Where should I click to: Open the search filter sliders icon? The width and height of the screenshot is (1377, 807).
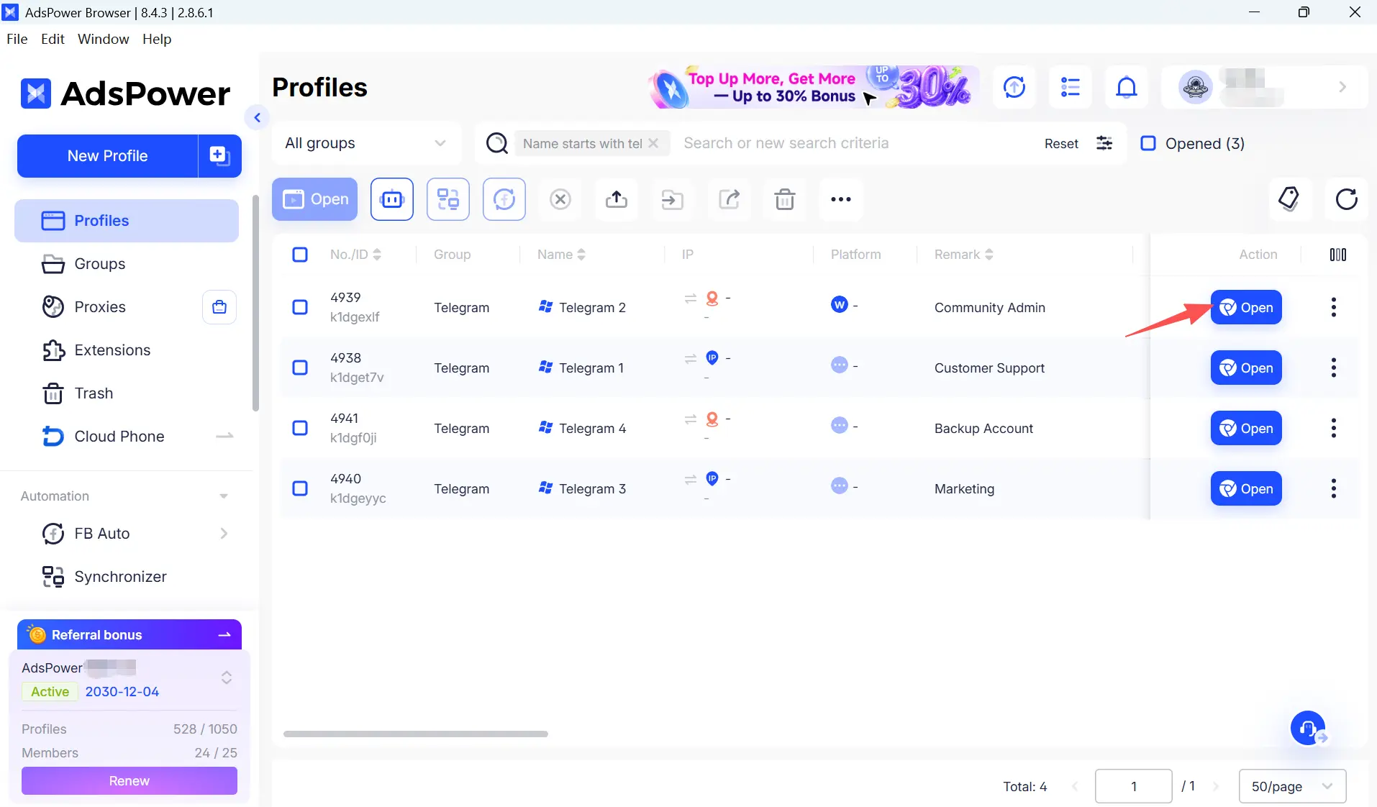pyautogui.click(x=1104, y=143)
